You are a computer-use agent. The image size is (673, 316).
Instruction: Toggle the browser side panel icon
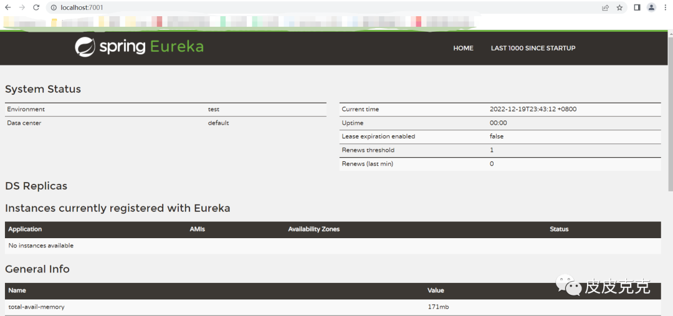637,7
